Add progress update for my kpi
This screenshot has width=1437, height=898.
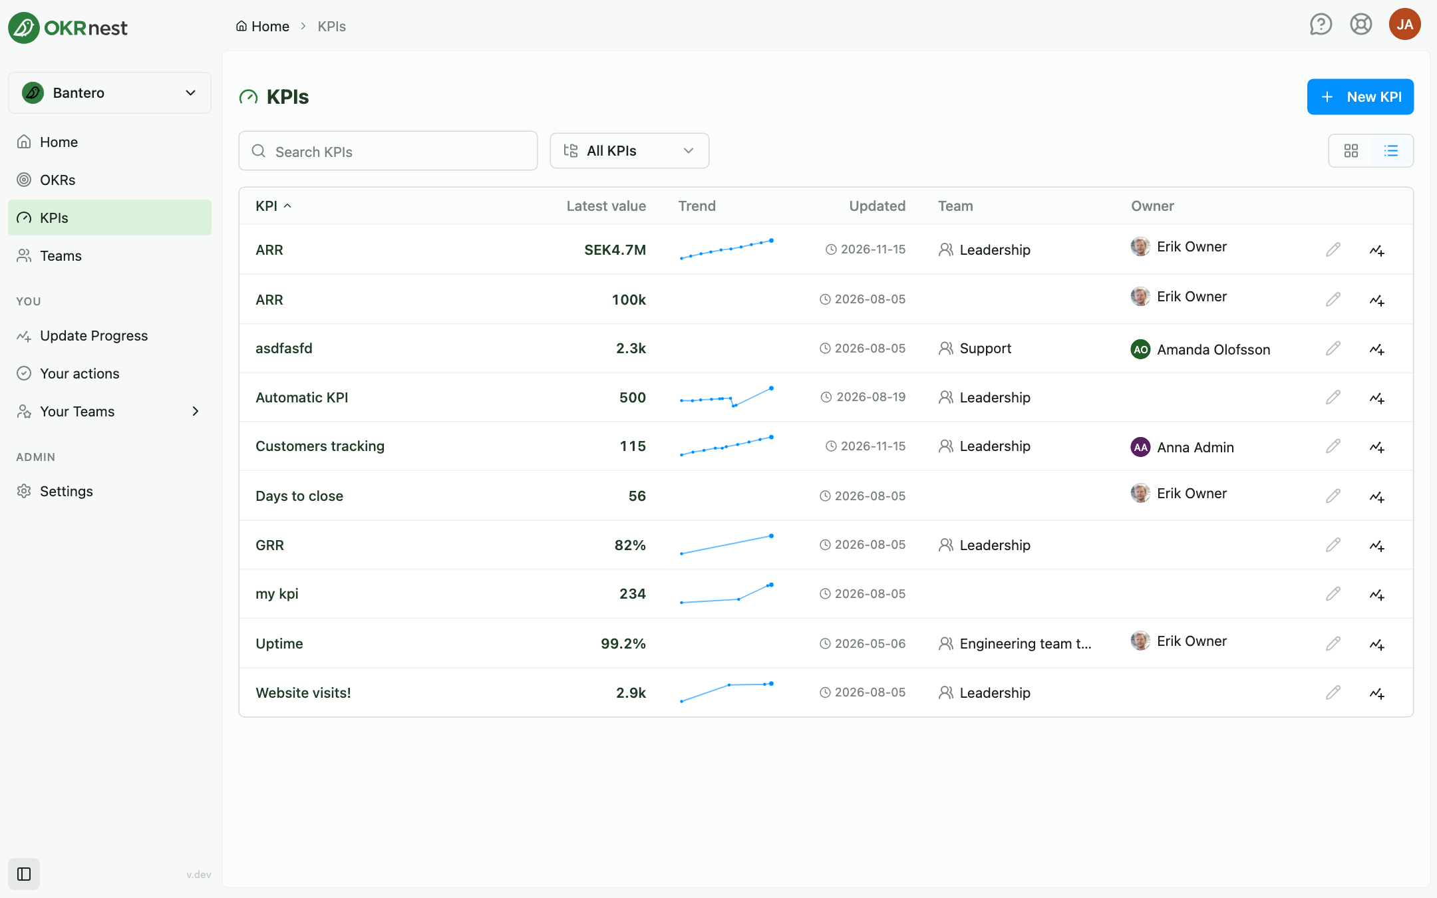(x=1377, y=595)
